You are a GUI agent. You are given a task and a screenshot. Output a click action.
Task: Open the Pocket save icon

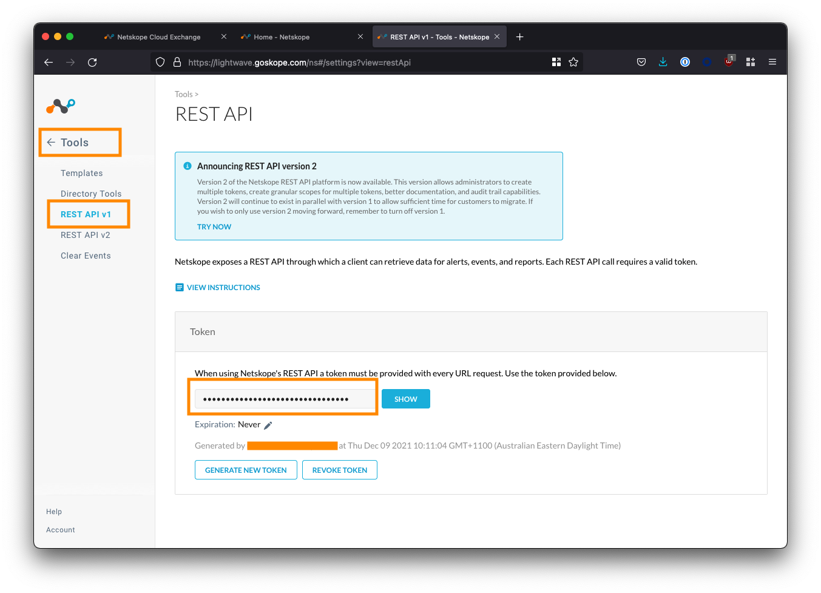coord(641,62)
